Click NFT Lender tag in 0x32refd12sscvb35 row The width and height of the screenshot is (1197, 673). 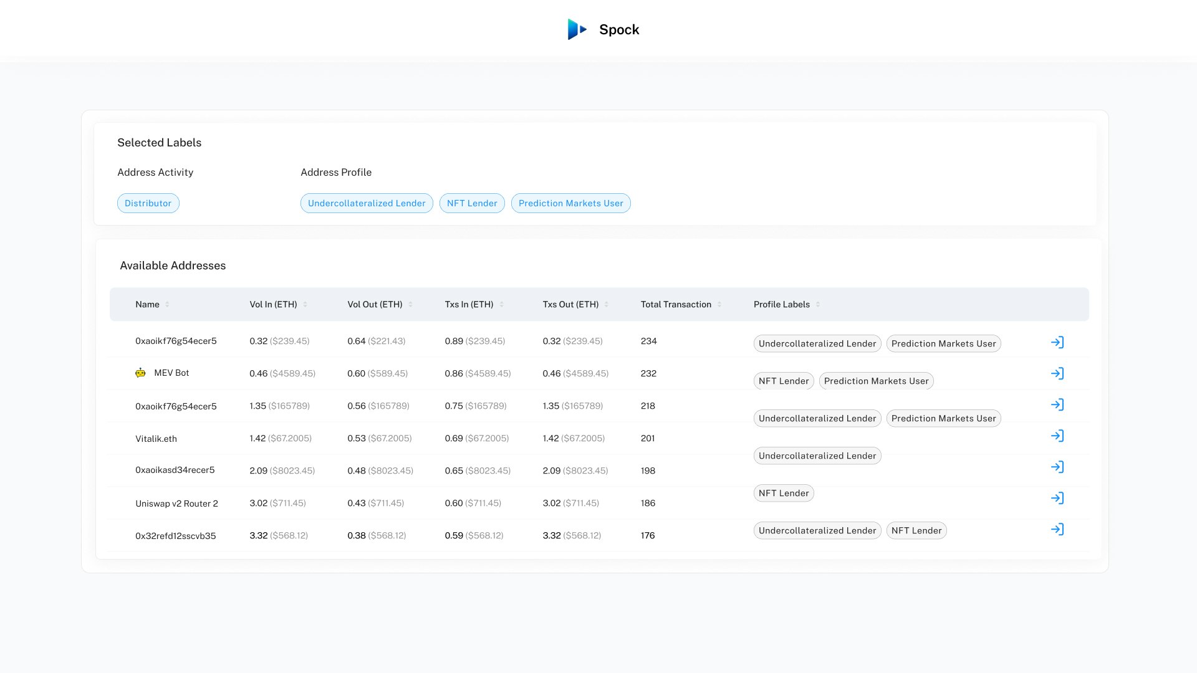916,530
